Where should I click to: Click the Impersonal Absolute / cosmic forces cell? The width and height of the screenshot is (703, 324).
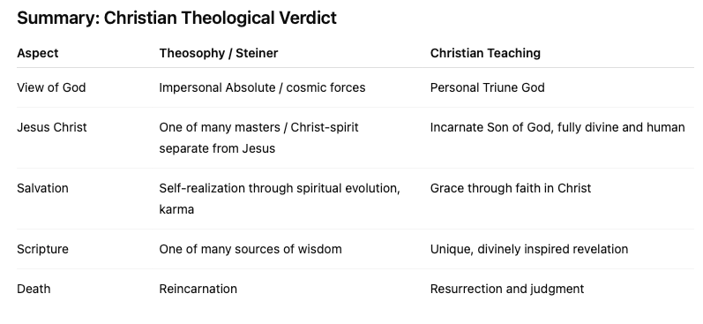tap(262, 87)
